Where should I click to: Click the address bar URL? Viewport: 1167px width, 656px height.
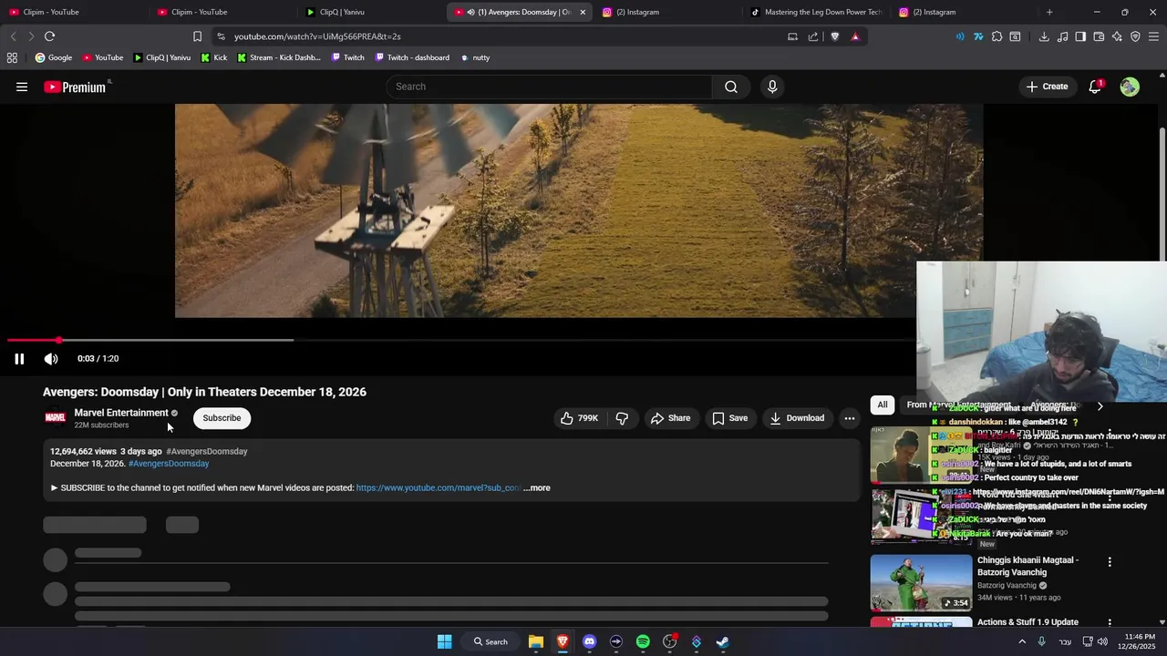[x=317, y=36]
